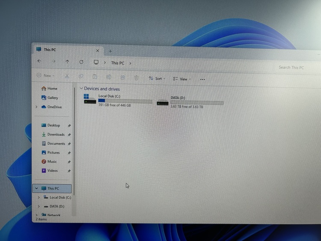Select OneDrive in the sidebar

point(54,107)
